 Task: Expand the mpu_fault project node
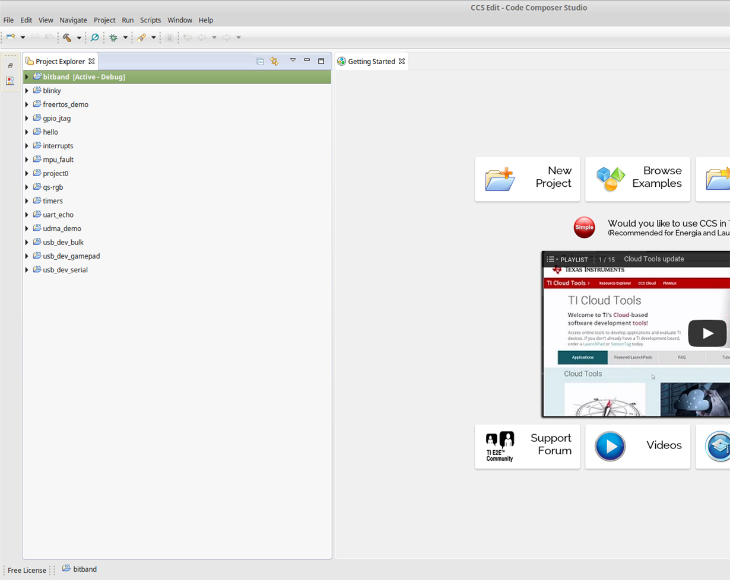(x=27, y=160)
